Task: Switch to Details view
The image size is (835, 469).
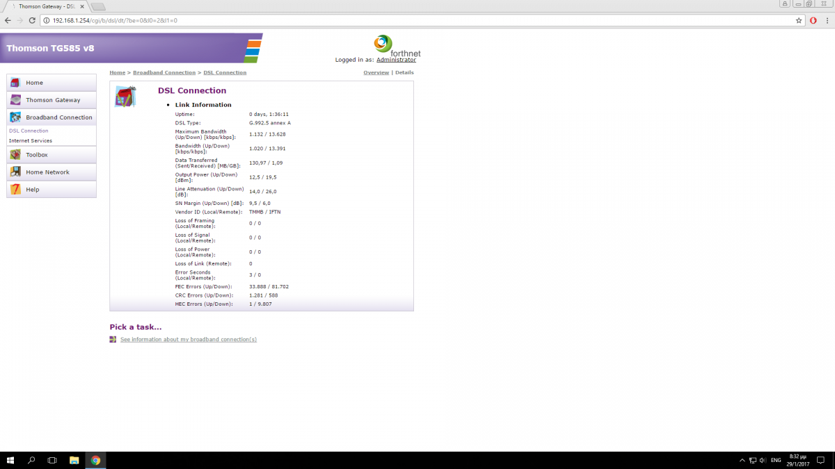Action: coord(404,72)
